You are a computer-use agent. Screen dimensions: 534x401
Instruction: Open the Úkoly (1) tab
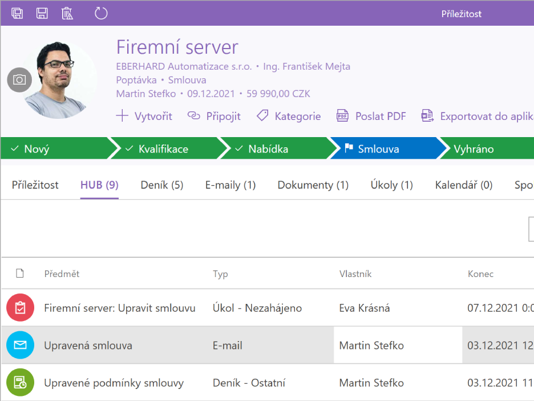click(x=391, y=185)
